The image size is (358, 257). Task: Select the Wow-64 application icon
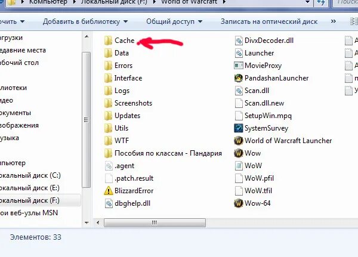[x=238, y=203]
